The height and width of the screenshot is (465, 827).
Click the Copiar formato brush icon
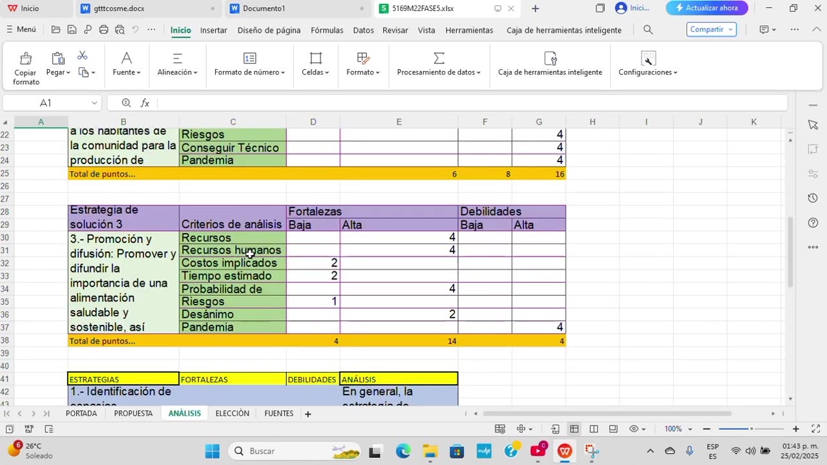pyautogui.click(x=26, y=59)
